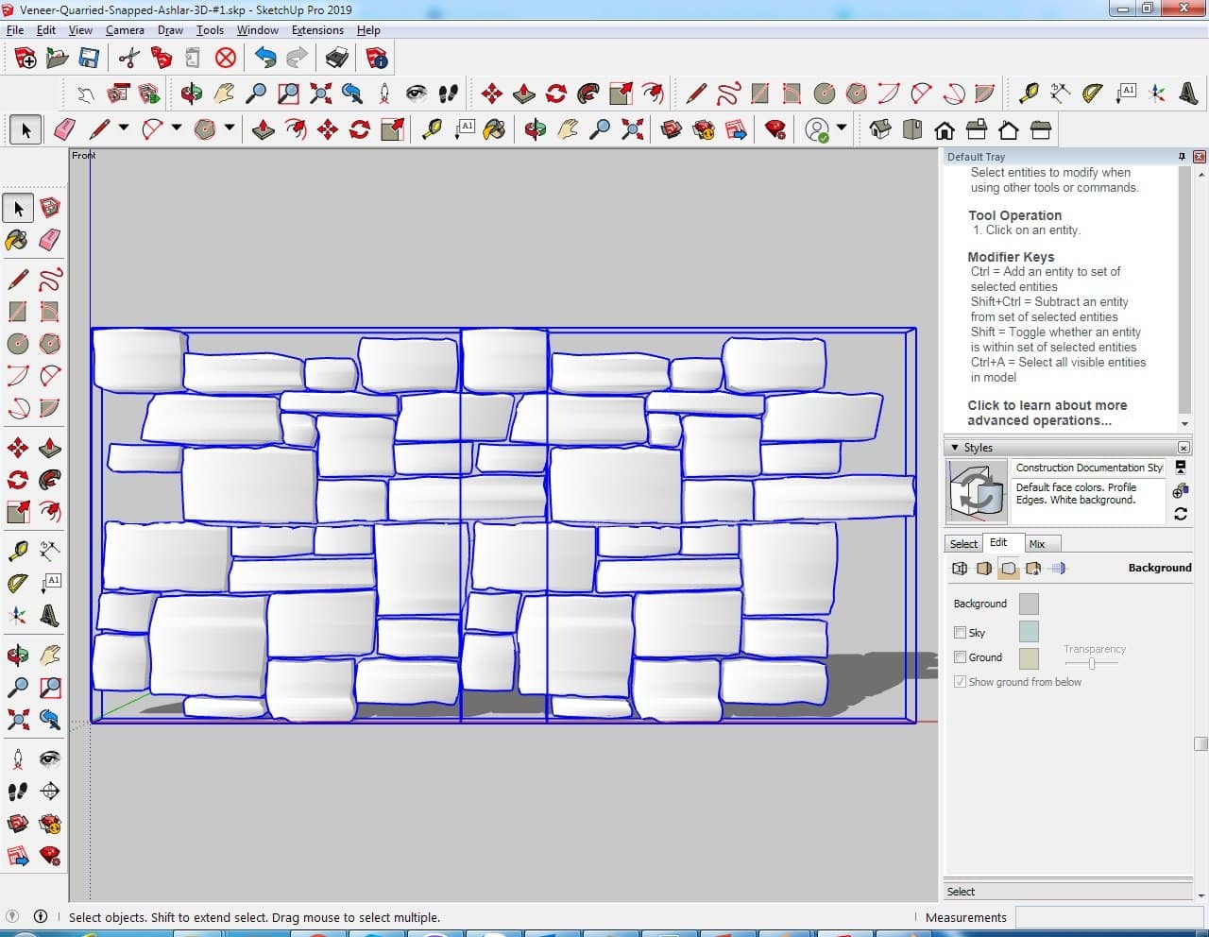Image resolution: width=1209 pixels, height=937 pixels.
Task: Open the Extensions menu
Action: (x=317, y=30)
